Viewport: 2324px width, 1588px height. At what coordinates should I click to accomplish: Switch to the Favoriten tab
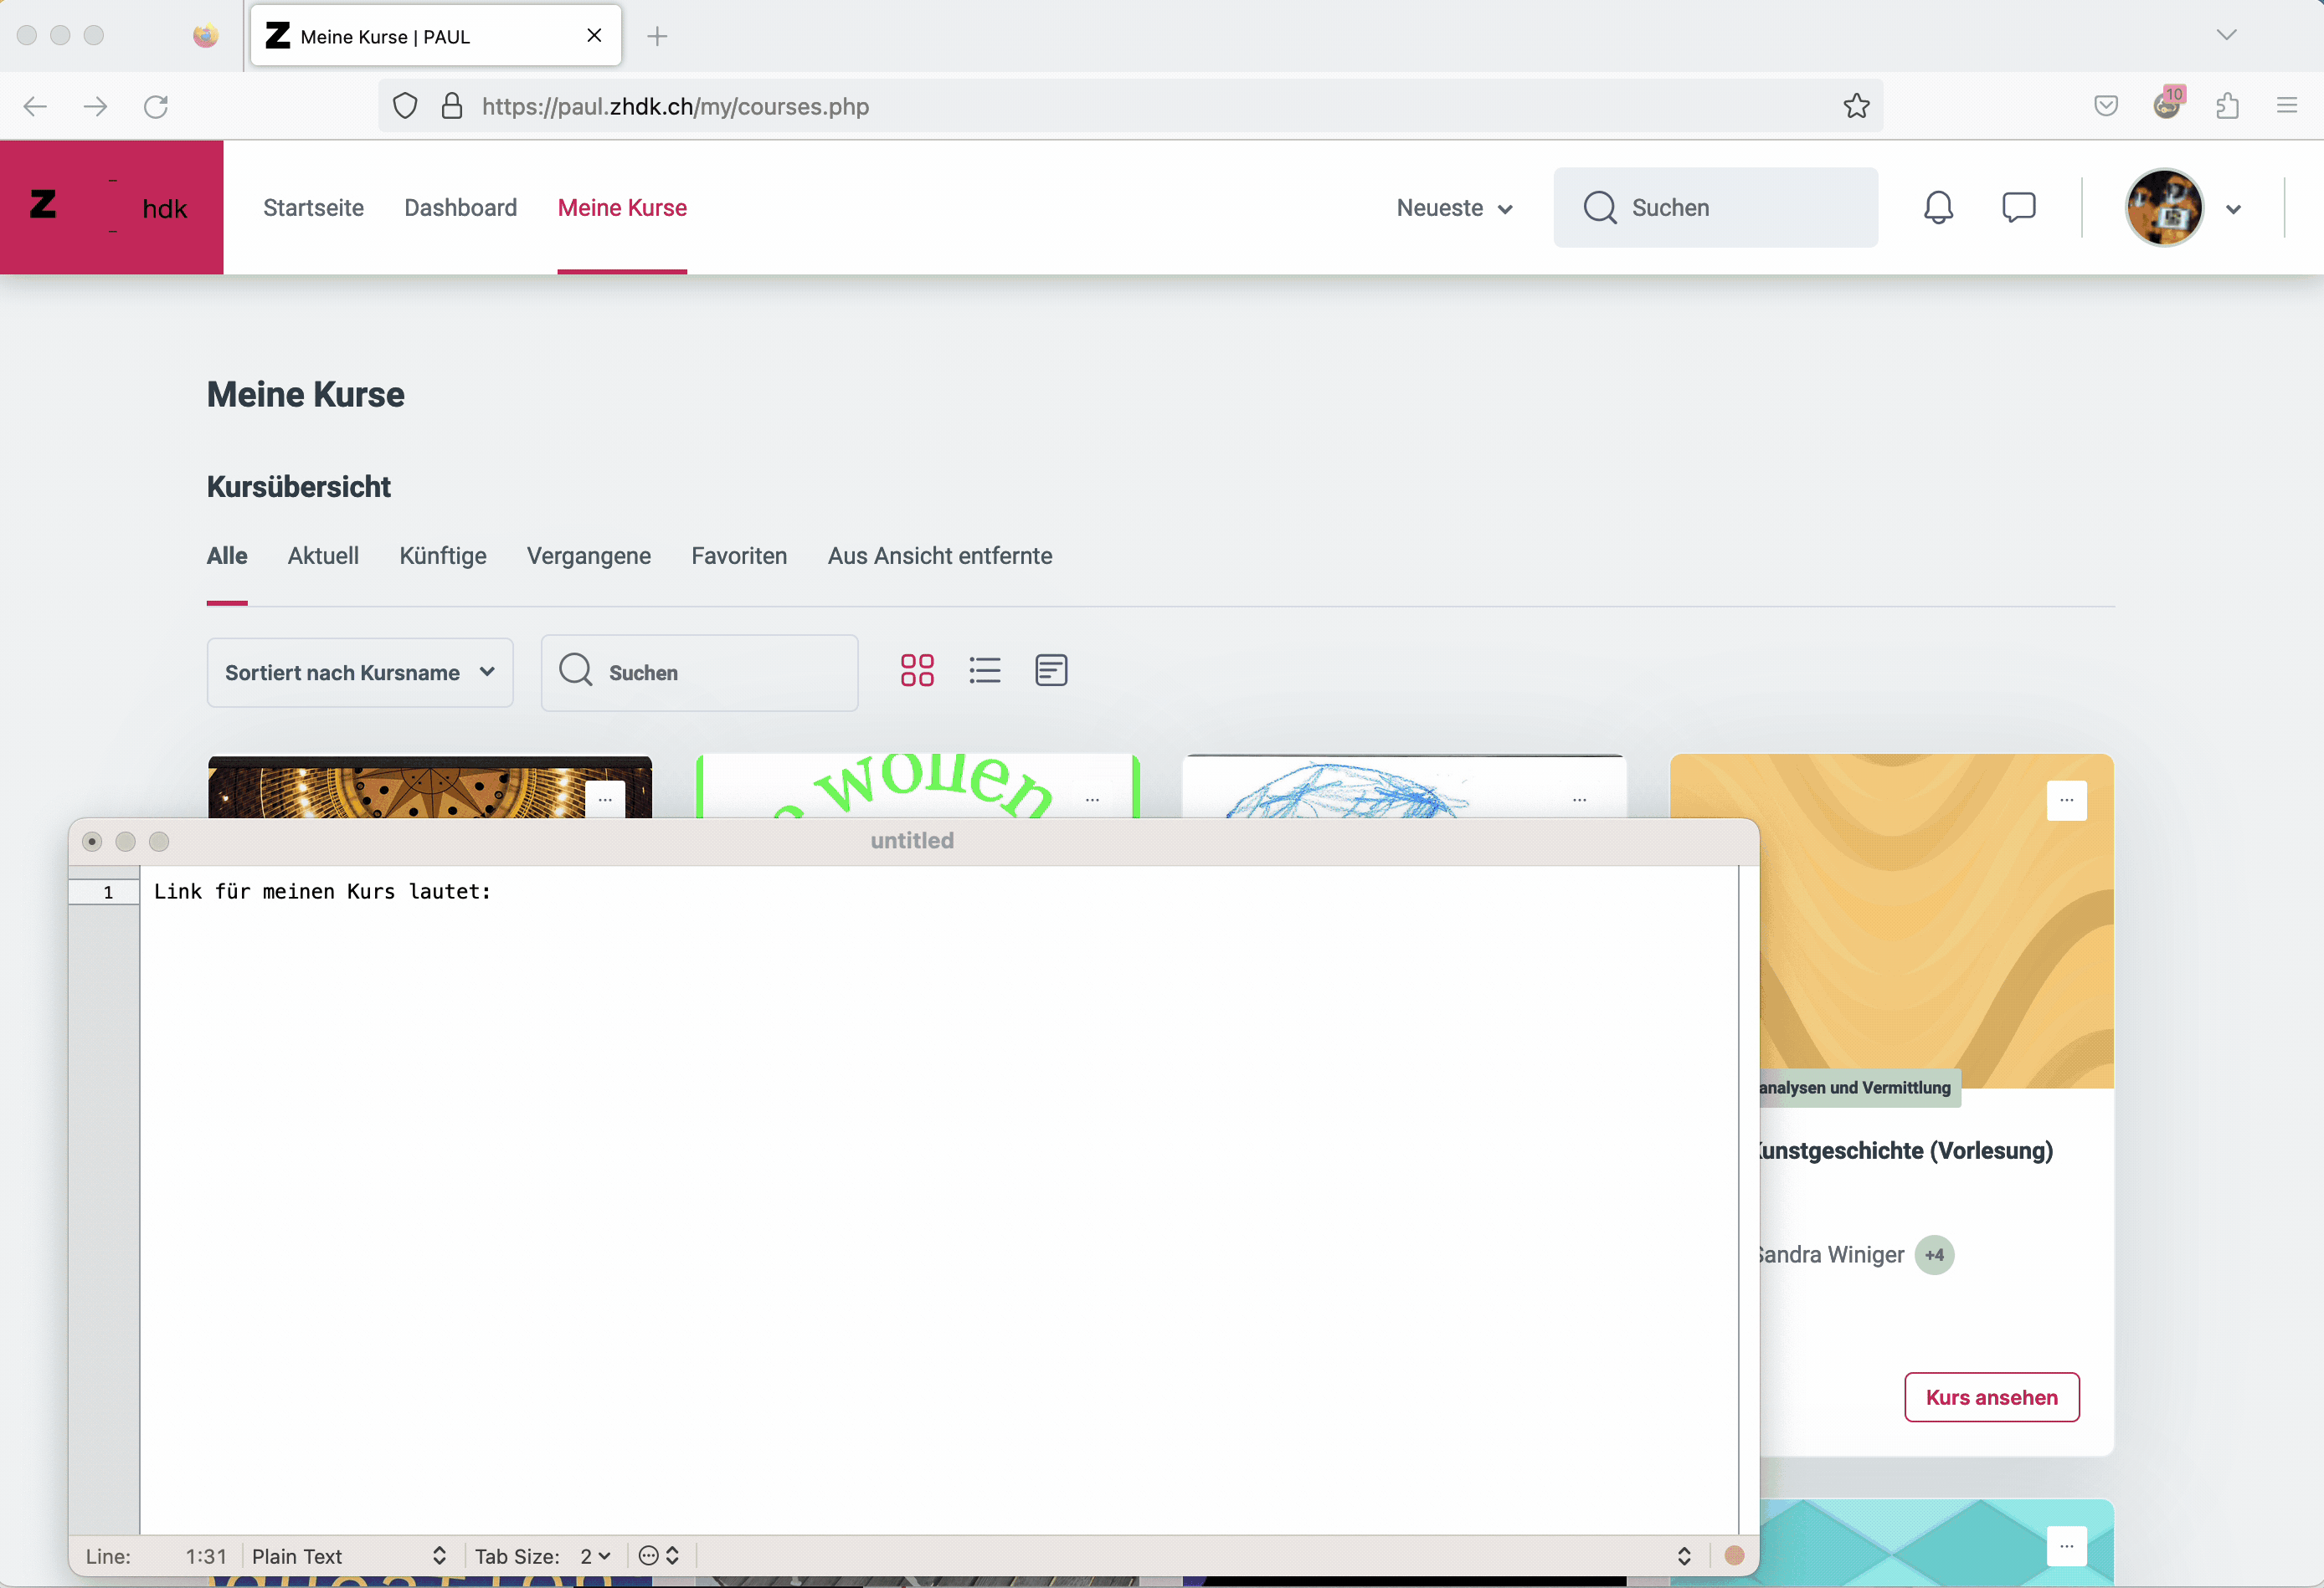pyautogui.click(x=739, y=556)
